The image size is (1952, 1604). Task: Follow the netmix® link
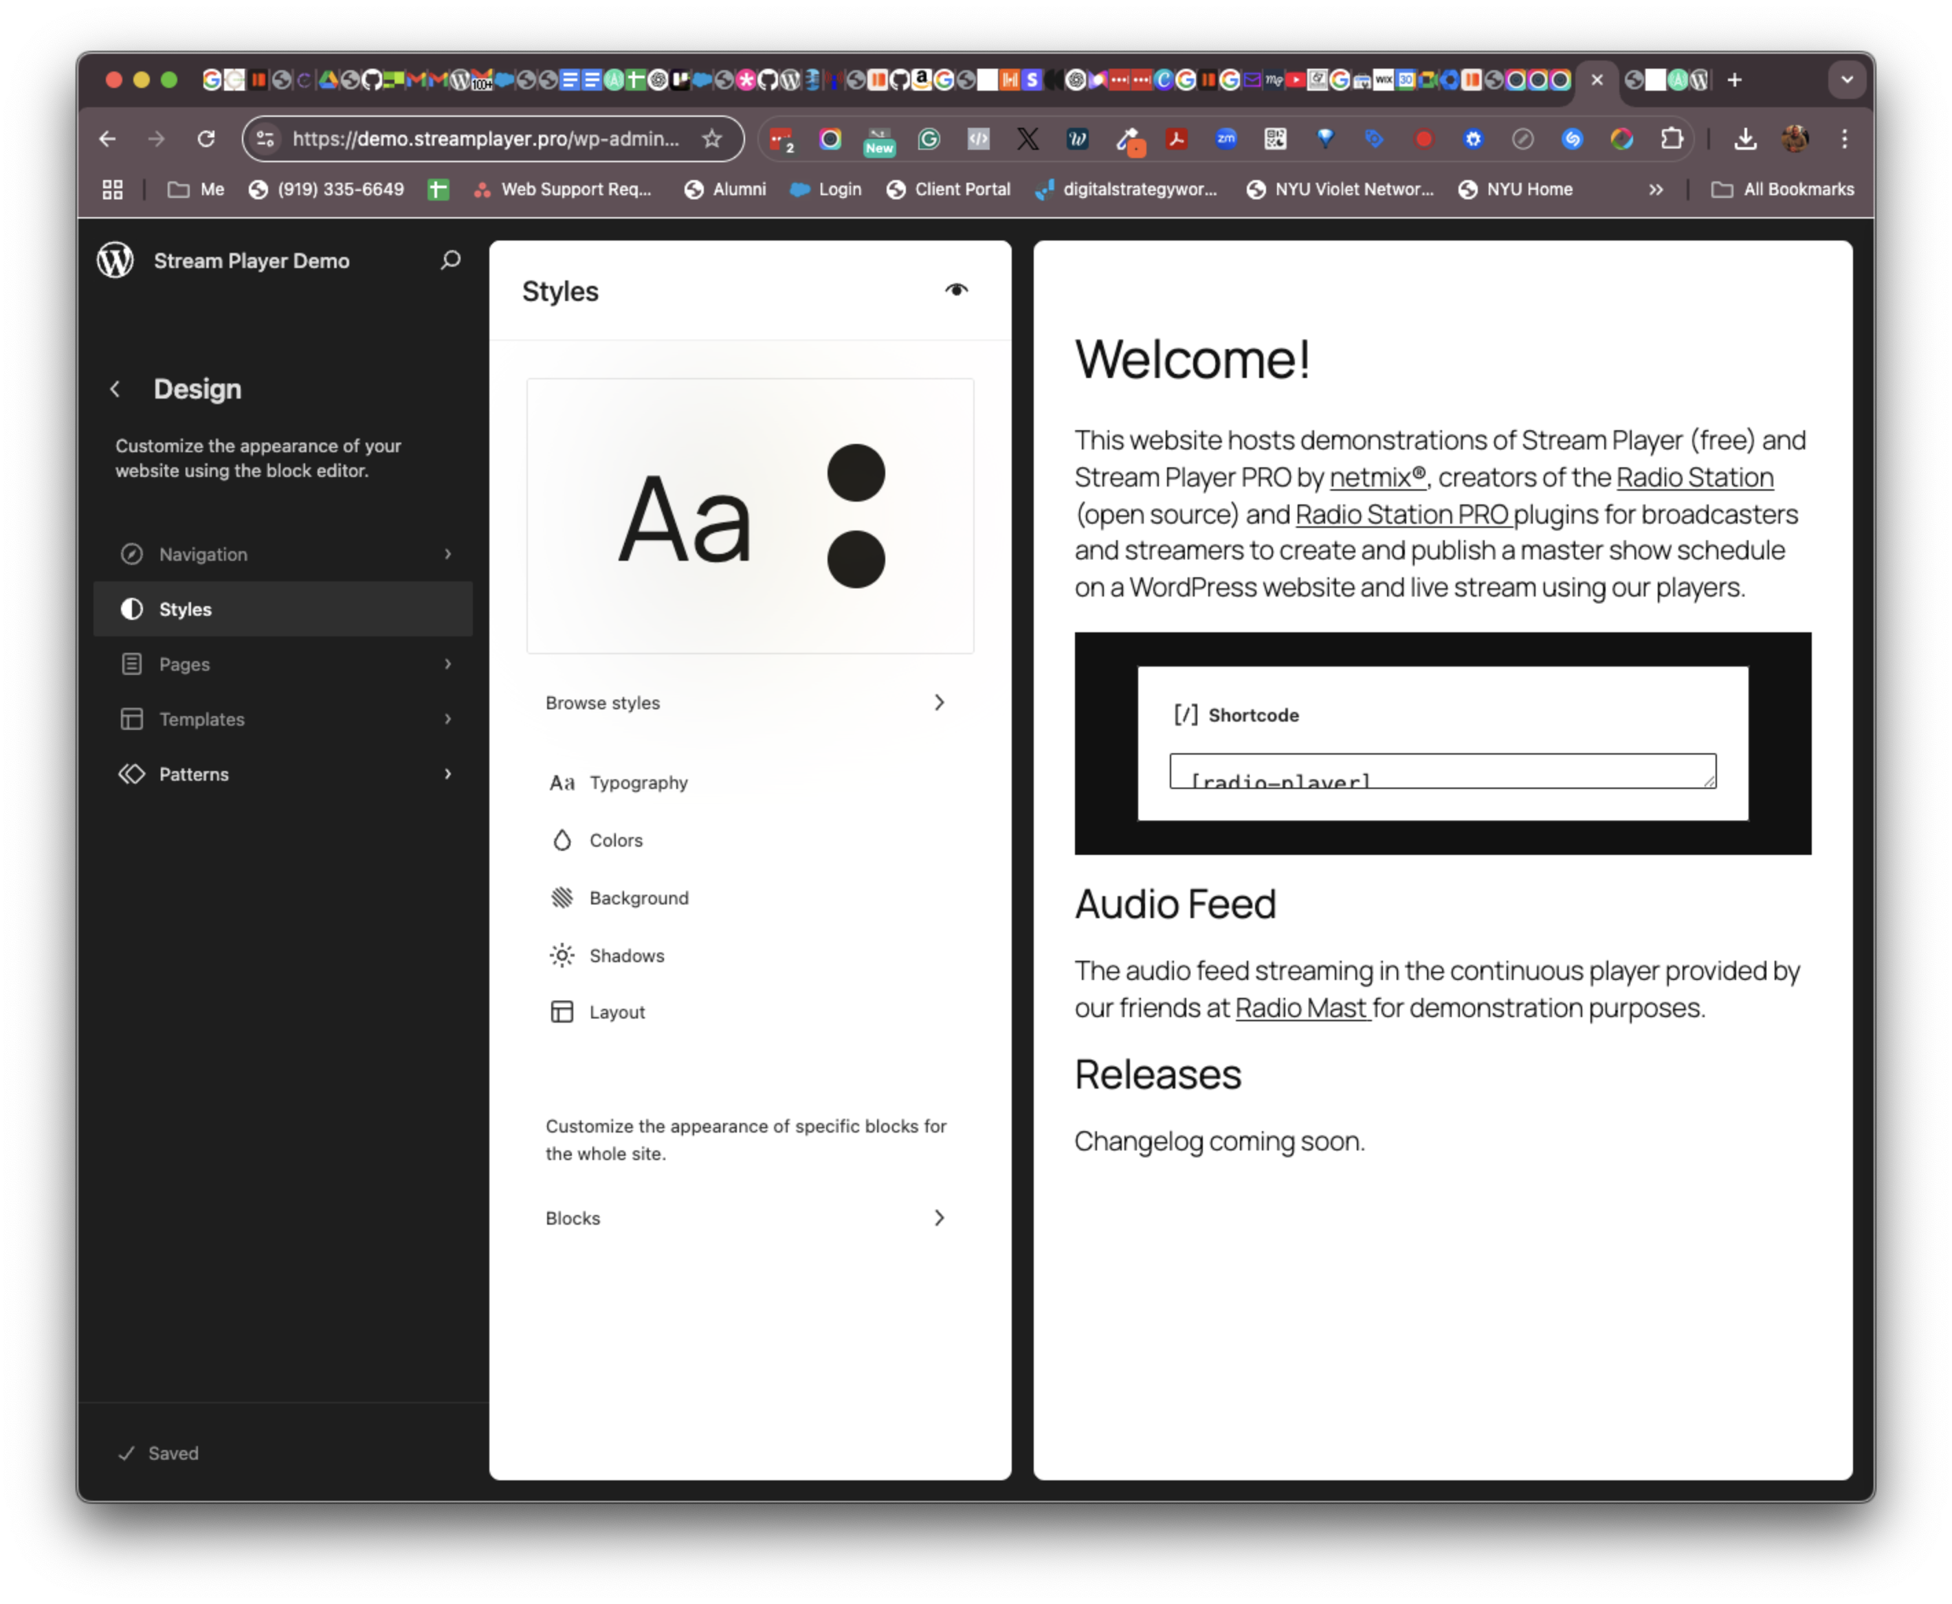1377,478
